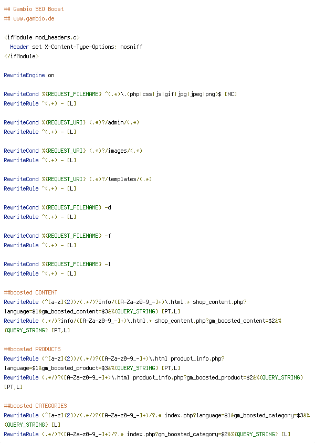Click the 'product_info.php?' text in the language rule
Viewport: 315px width, 443px height.
point(197,358)
